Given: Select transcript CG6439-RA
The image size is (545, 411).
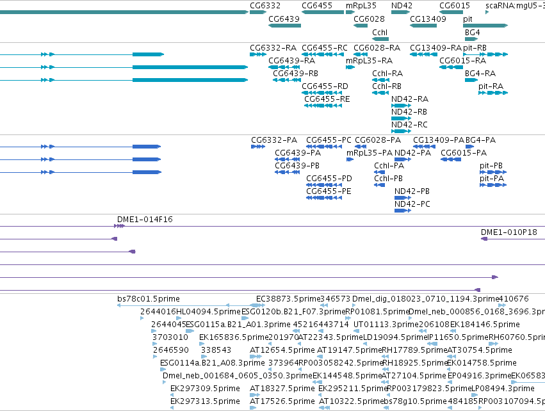Looking at the screenshot, I should point(291,60).
